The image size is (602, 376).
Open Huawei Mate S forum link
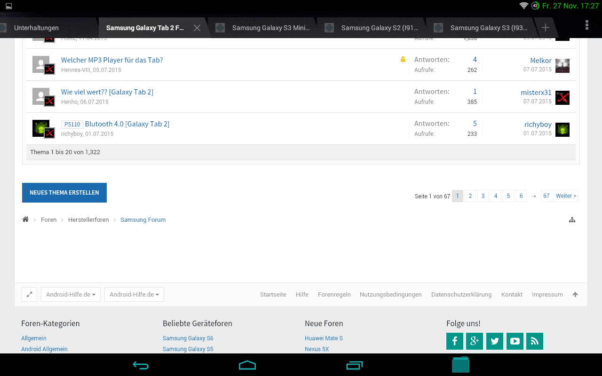click(x=324, y=338)
